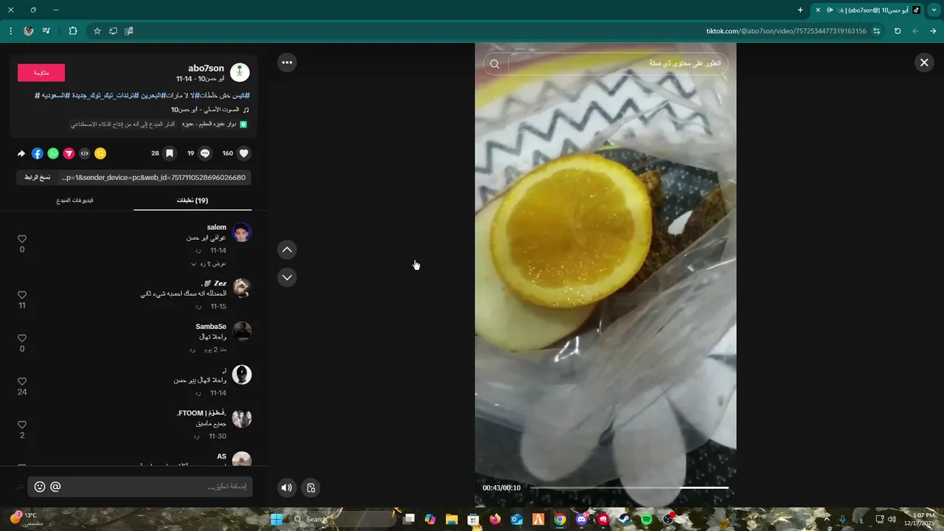944x531 pixels.
Task: Go back in browser history
Action: [x=933, y=31]
